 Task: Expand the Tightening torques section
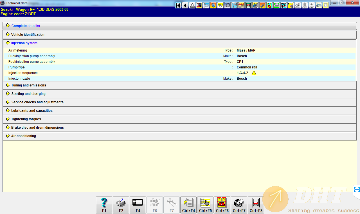(26, 119)
